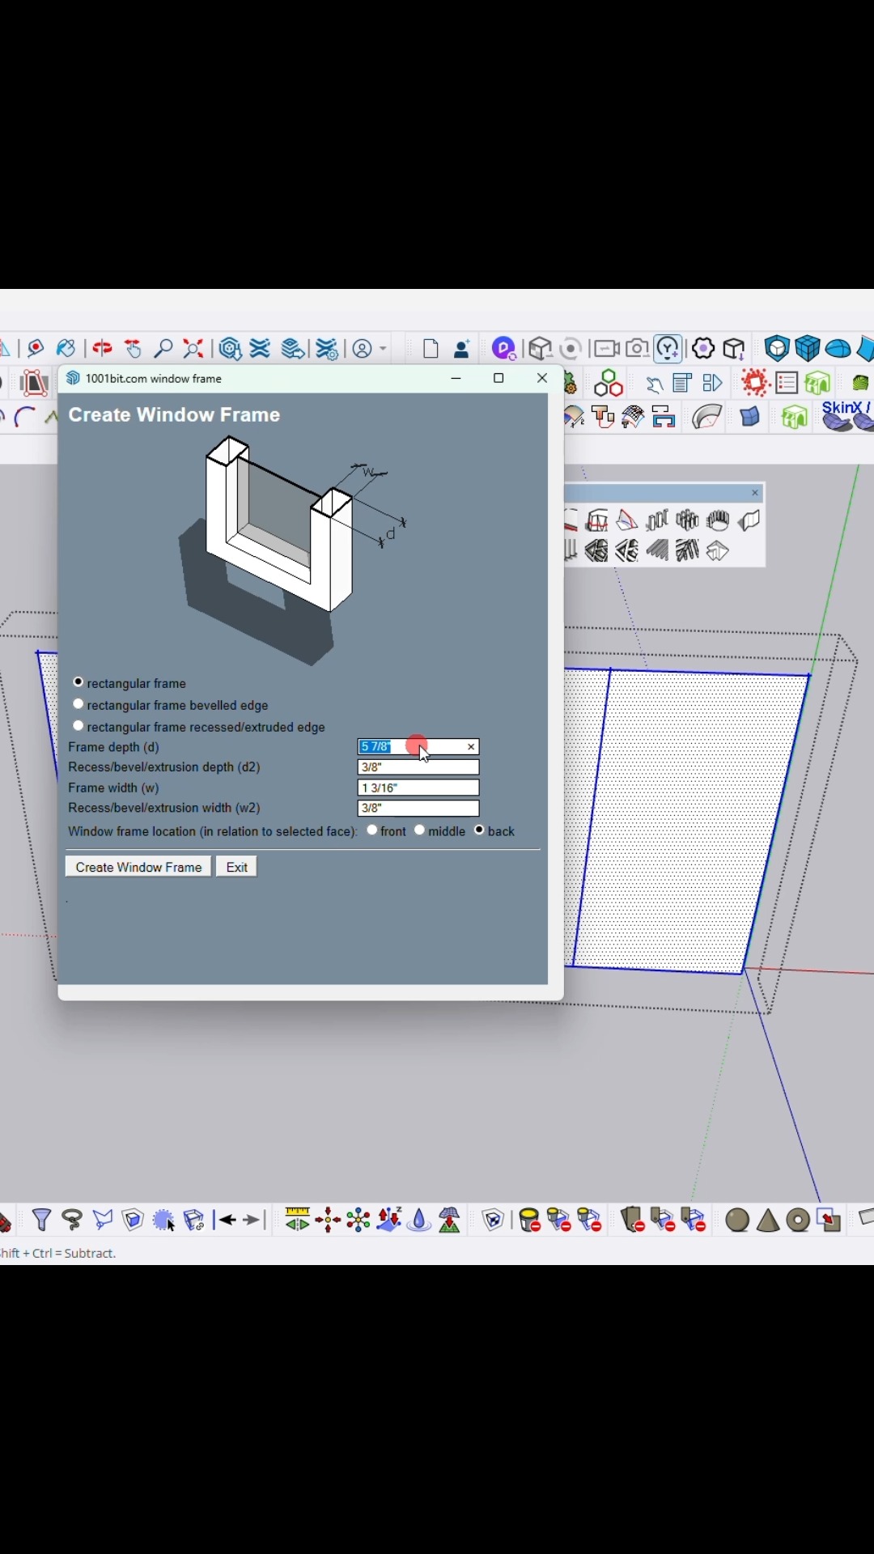The height and width of the screenshot is (1554, 874).
Task: Click the folded panel icon in floating palette
Action: tap(749, 520)
